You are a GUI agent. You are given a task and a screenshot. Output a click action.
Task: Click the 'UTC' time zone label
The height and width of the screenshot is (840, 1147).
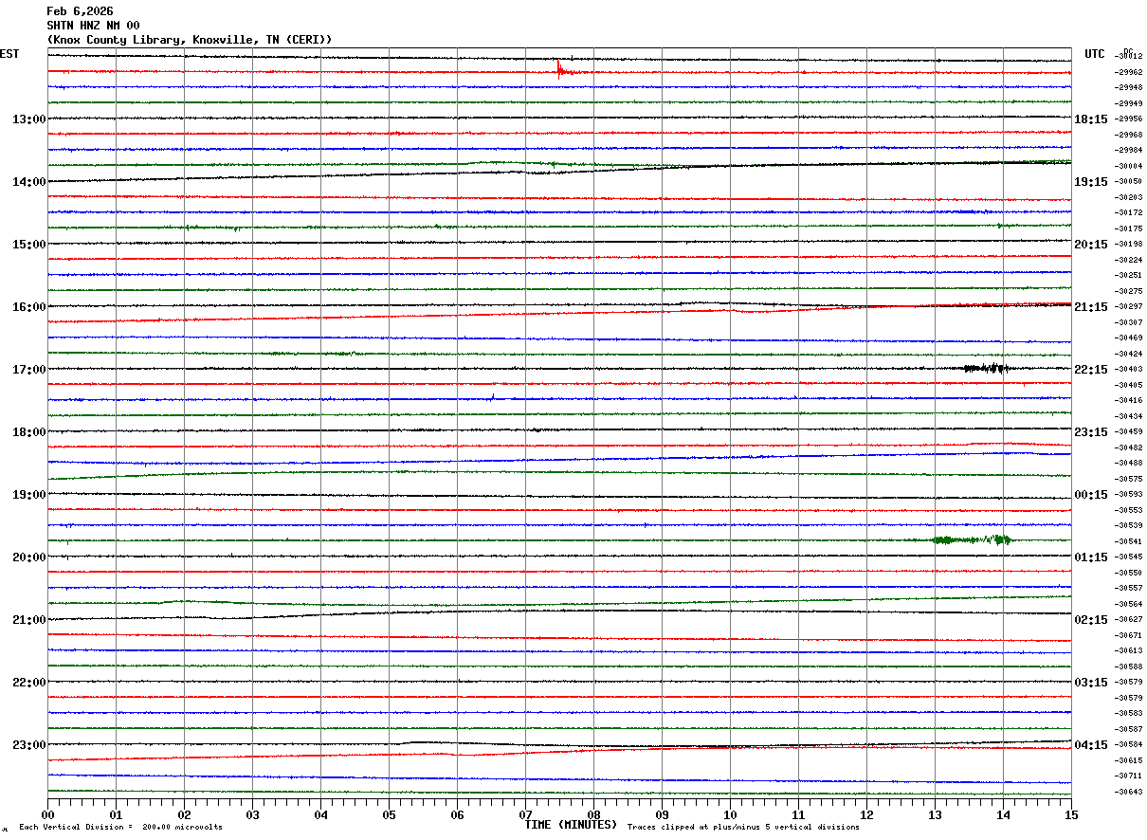tap(1095, 54)
